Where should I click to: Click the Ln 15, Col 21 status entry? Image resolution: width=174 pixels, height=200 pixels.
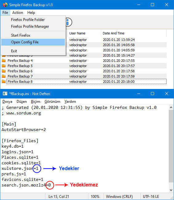(x=59, y=197)
